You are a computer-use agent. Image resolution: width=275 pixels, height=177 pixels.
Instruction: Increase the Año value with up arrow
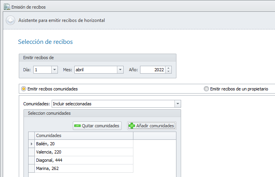(x=168, y=68)
